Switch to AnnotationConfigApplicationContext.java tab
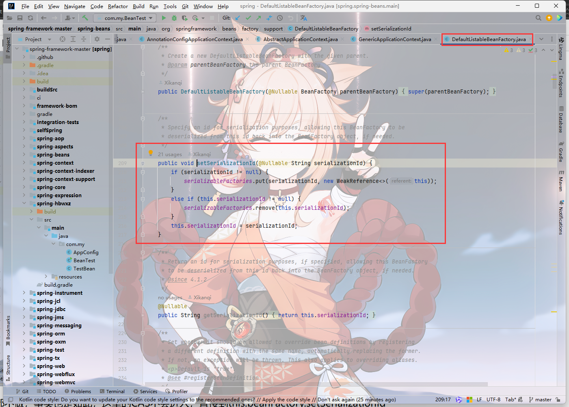569x407 pixels. pyautogui.click(x=195, y=39)
